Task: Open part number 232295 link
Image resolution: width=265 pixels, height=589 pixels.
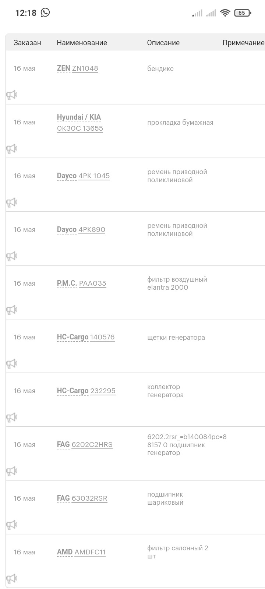Action: [103, 391]
